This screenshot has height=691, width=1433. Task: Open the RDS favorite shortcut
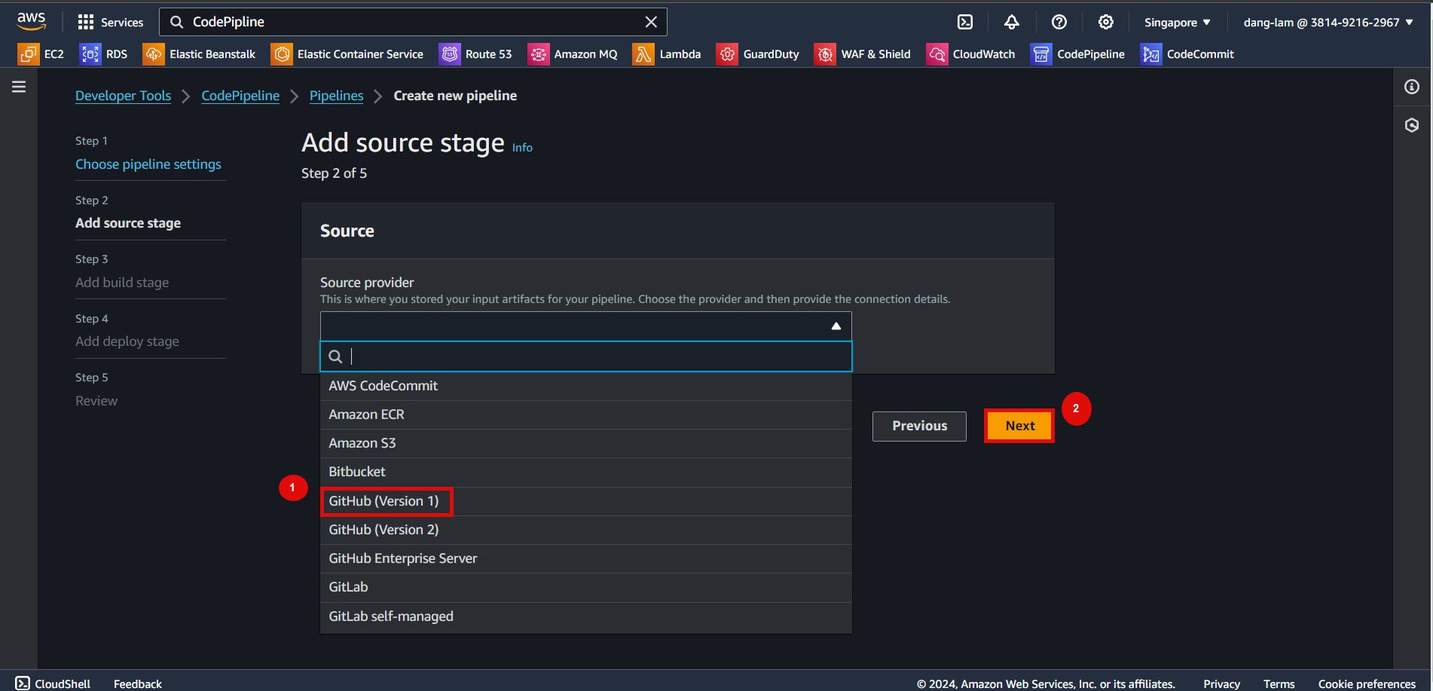point(104,54)
